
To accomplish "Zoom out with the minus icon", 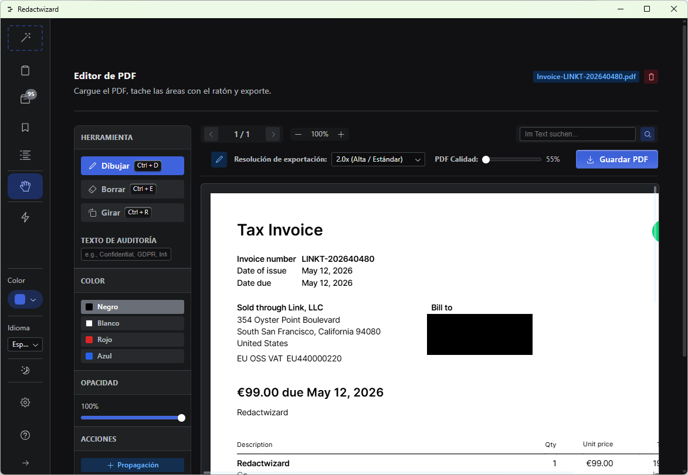I will [x=299, y=134].
